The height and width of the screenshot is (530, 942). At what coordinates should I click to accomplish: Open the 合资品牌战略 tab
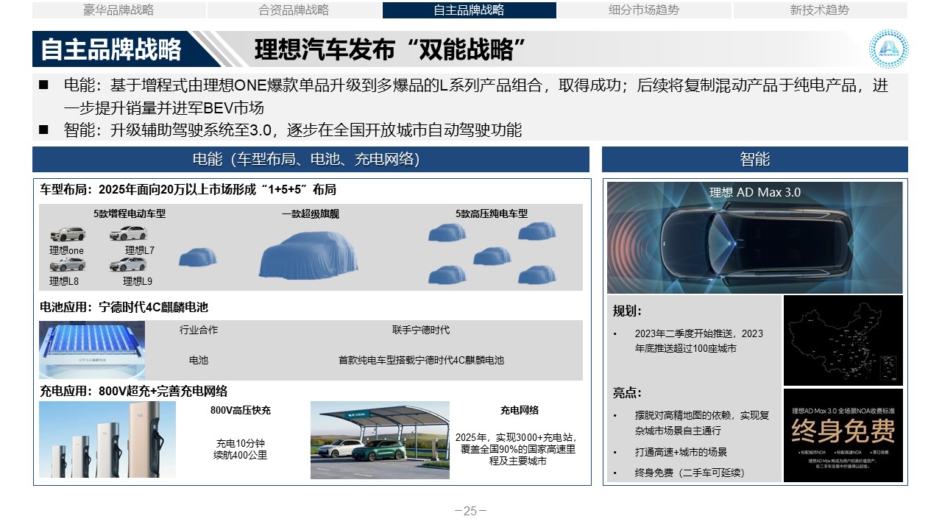pyautogui.click(x=294, y=10)
